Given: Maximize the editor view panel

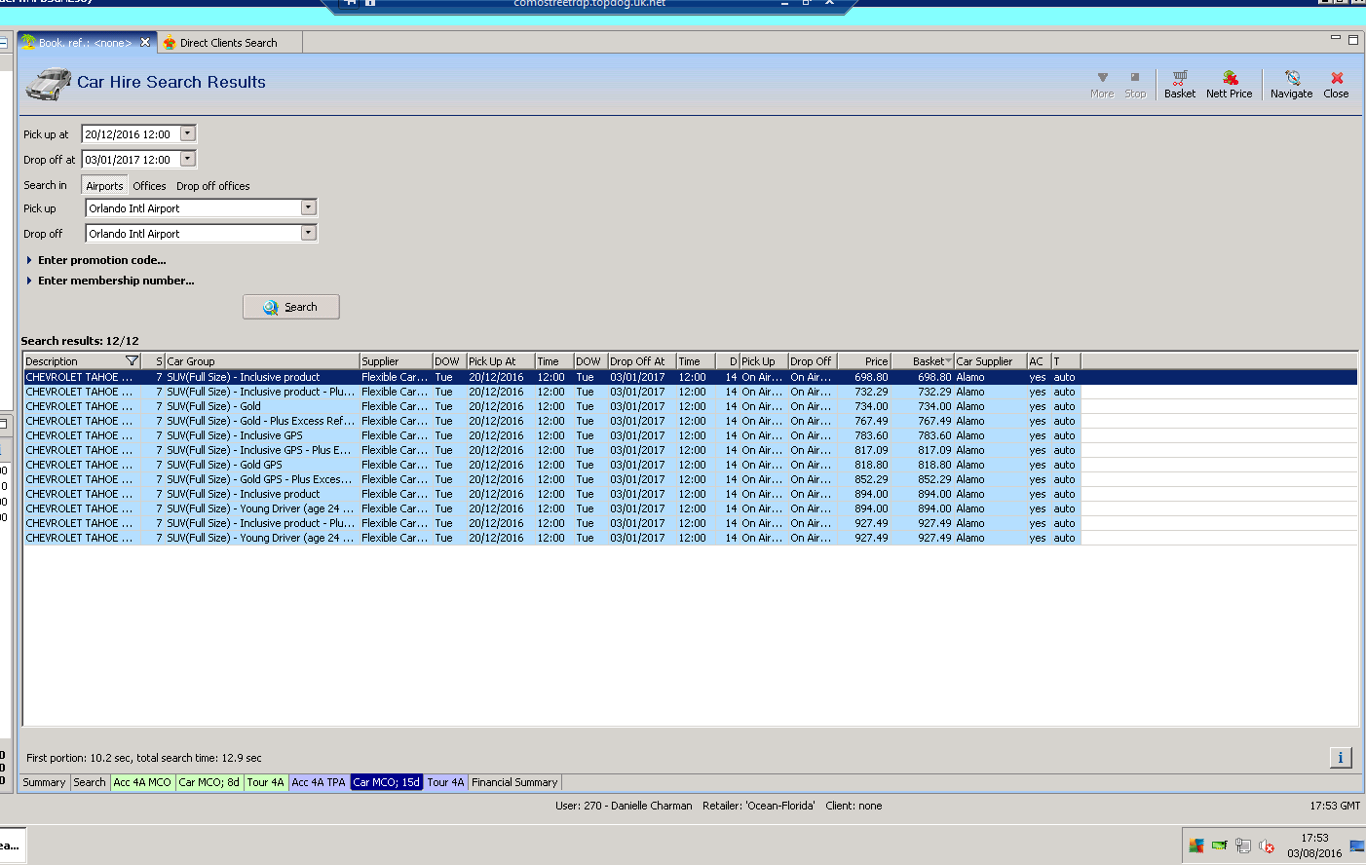Looking at the screenshot, I should point(1352,39).
